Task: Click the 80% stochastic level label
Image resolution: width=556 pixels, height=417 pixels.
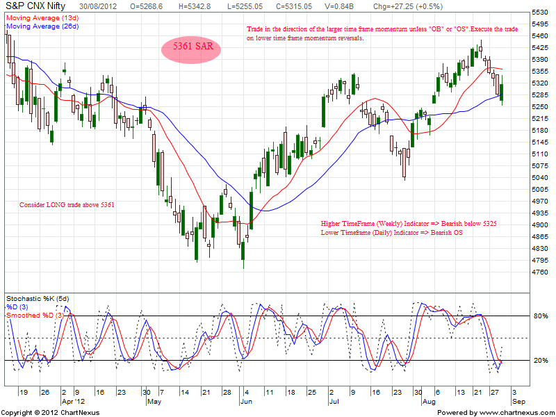Action: point(541,316)
